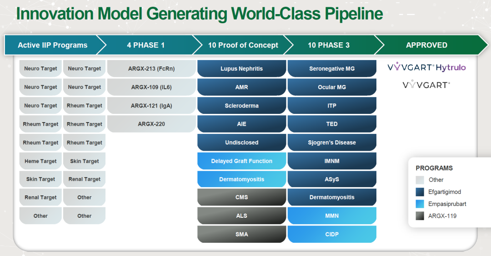Screen dimensions: 491x256
Task: Click the AIE indication box
Action: click(x=242, y=124)
